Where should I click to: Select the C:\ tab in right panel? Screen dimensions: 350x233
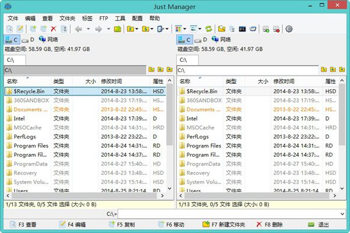coord(187,60)
